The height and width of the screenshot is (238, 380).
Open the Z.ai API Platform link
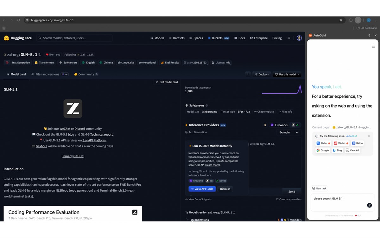click(94, 140)
